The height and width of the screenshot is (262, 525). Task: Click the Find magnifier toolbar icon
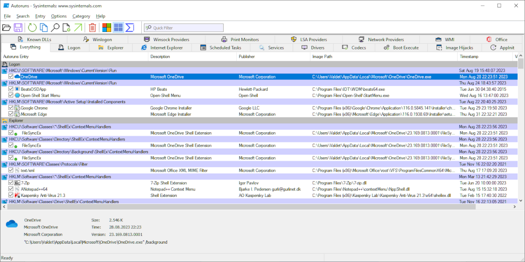55,28
